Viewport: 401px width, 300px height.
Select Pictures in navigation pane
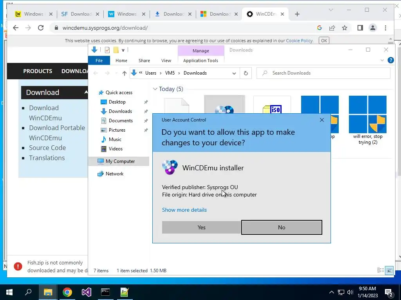pyautogui.click(x=117, y=130)
